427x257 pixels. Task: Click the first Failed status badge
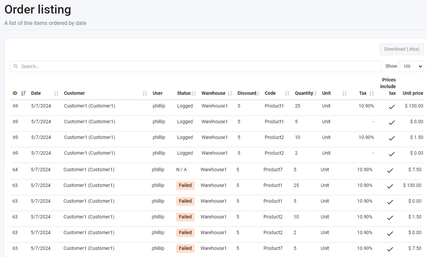click(x=185, y=186)
